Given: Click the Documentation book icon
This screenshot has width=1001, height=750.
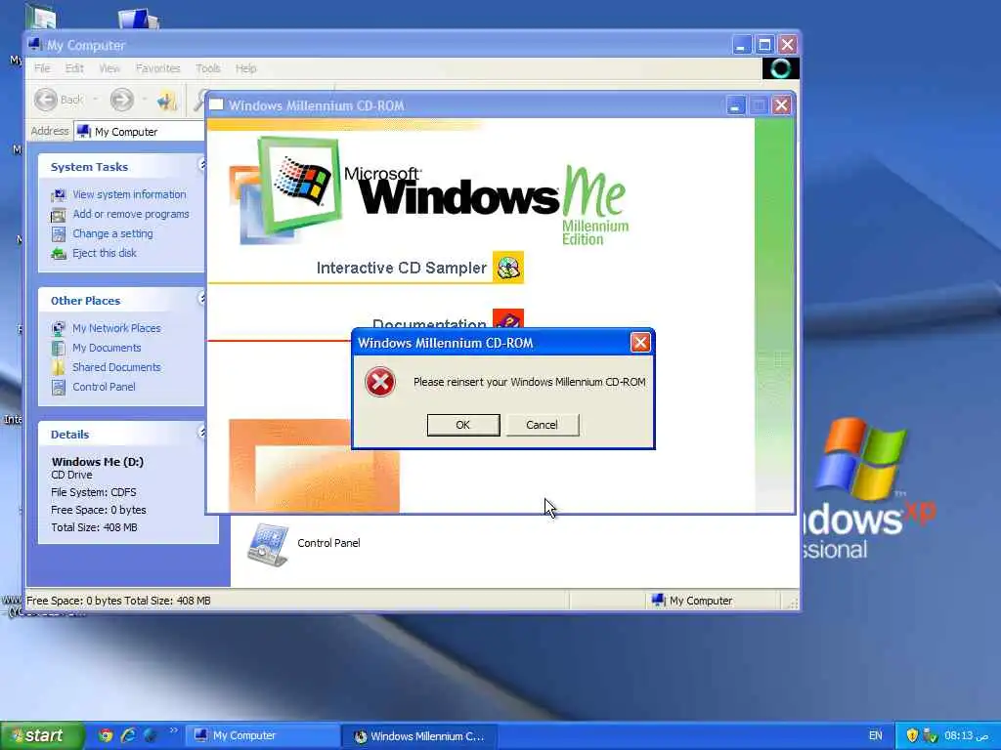Looking at the screenshot, I should (508, 320).
